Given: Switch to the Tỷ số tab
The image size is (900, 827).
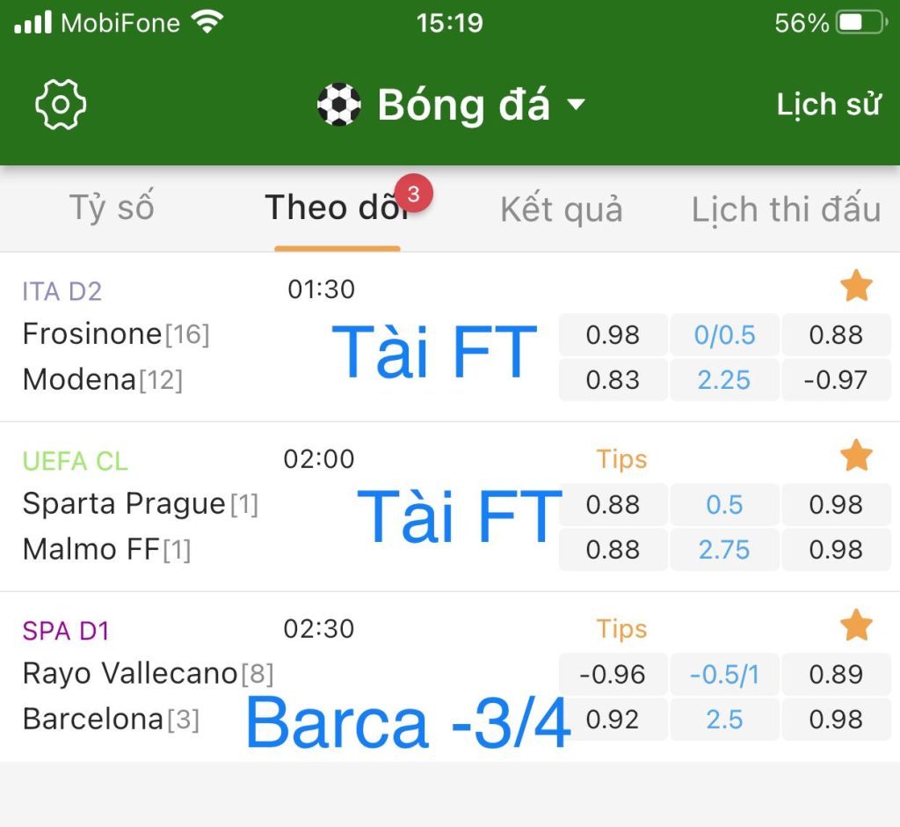Looking at the screenshot, I should pyautogui.click(x=112, y=207).
